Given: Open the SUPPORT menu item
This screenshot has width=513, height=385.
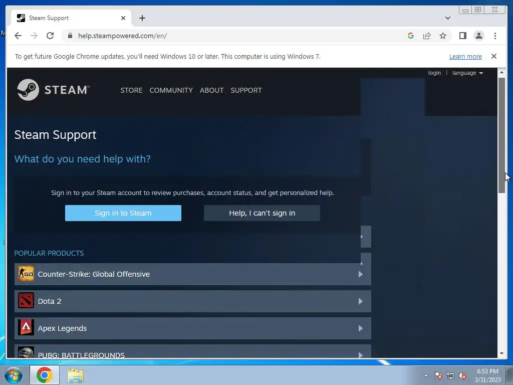Looking at the screenshot, I should tap(246, 90).
